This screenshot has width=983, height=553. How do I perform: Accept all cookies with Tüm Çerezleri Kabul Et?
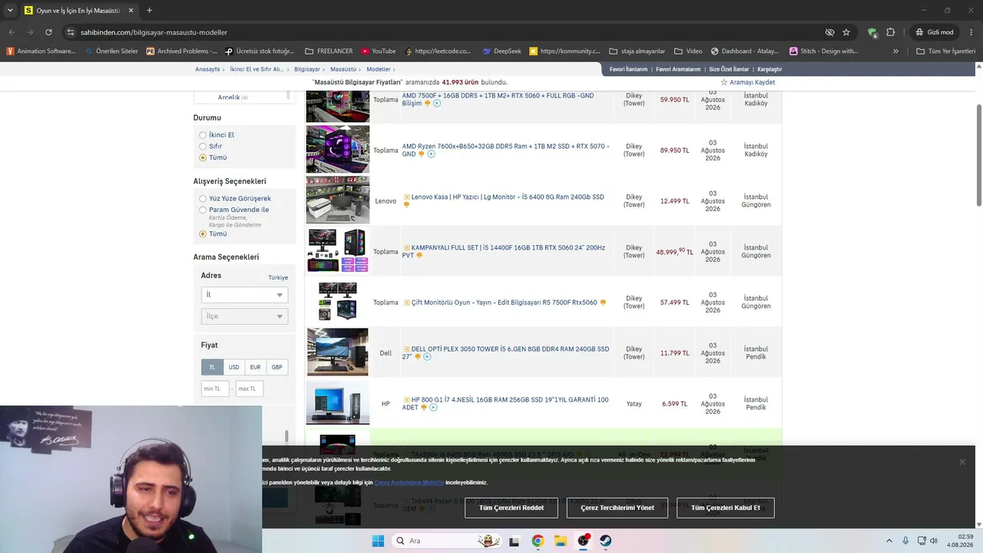point(726,508)
